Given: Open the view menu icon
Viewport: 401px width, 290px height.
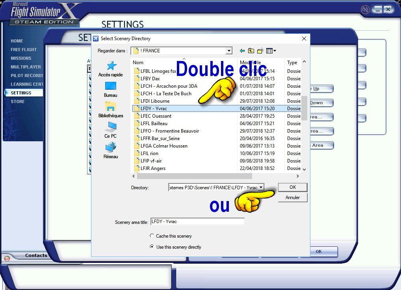Looking at the screenshot, I should pyautogui.click(x=271, y=51).
